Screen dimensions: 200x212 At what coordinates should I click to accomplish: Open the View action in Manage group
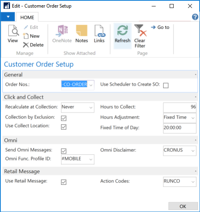tap(13, 34)
